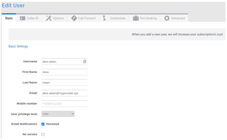Click the contact autofill icon in Username field

(x=85, y=61)
